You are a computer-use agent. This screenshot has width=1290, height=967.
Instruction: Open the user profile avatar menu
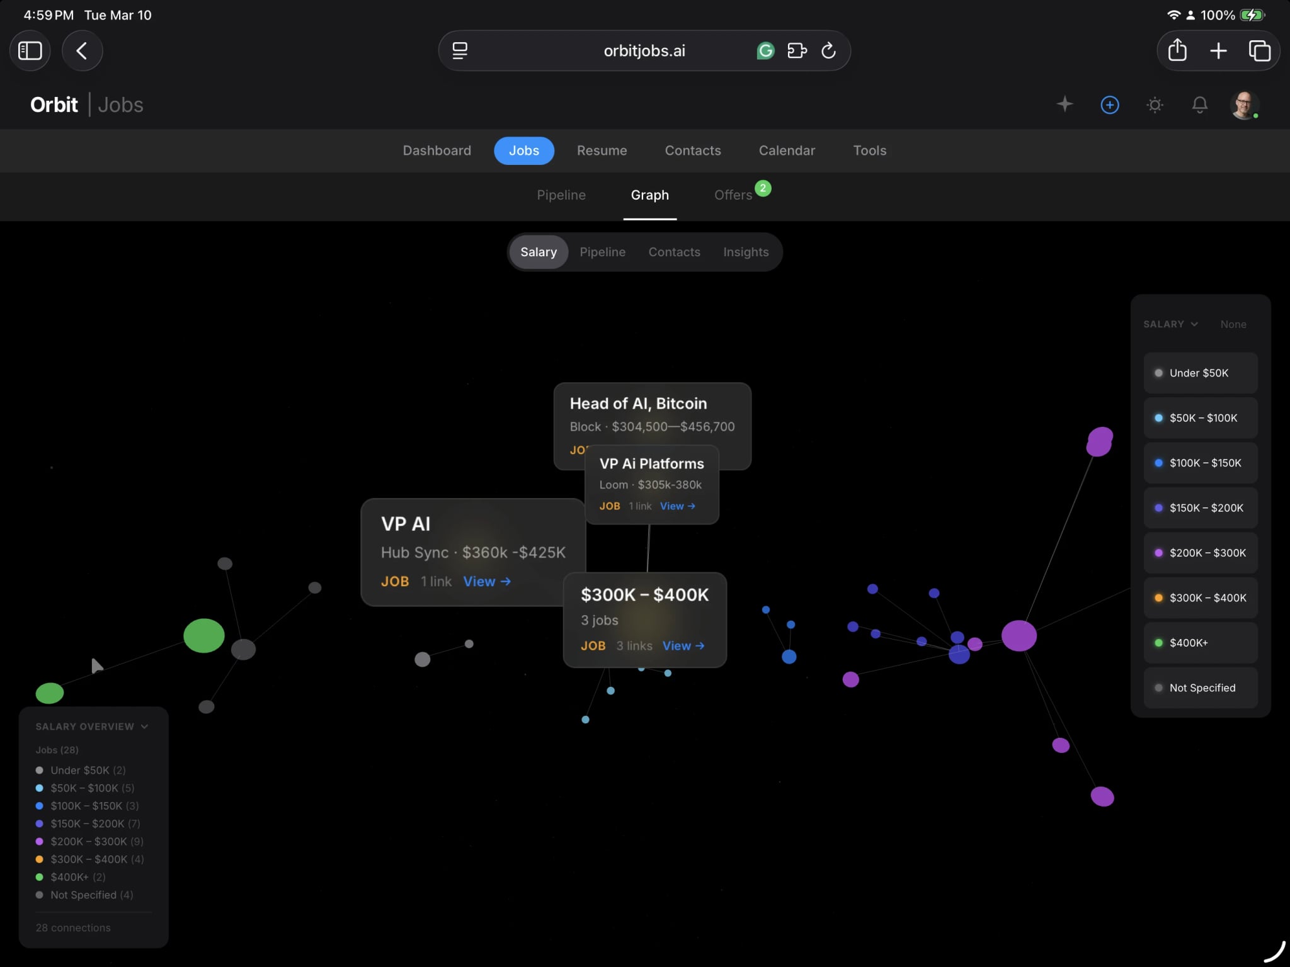pyautogui.click(x=1243, y=105)
